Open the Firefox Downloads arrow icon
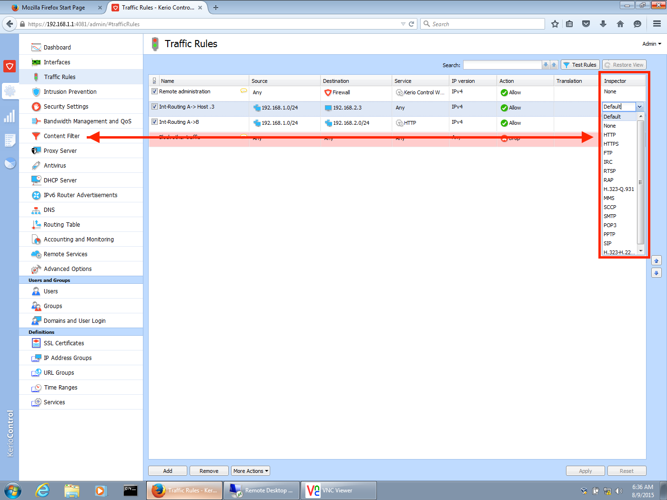Screen dimensions: 667x500 pos(603,24)
